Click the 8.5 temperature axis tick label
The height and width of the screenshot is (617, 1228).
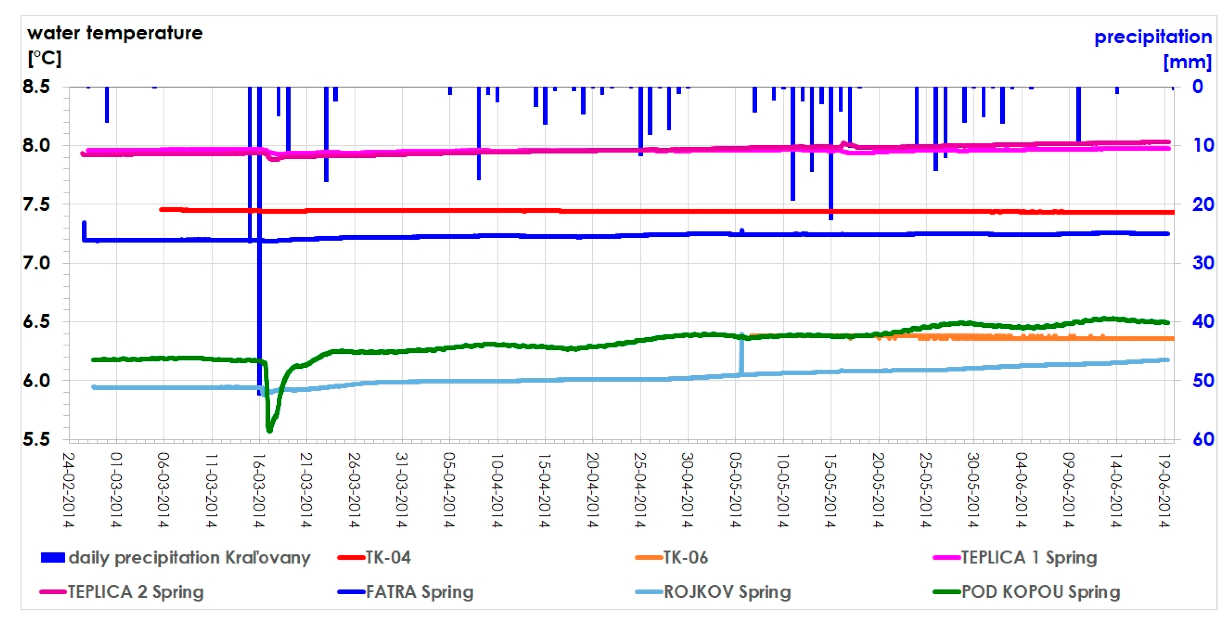36,87
